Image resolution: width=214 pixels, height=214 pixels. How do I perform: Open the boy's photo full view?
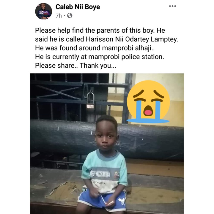107,144
